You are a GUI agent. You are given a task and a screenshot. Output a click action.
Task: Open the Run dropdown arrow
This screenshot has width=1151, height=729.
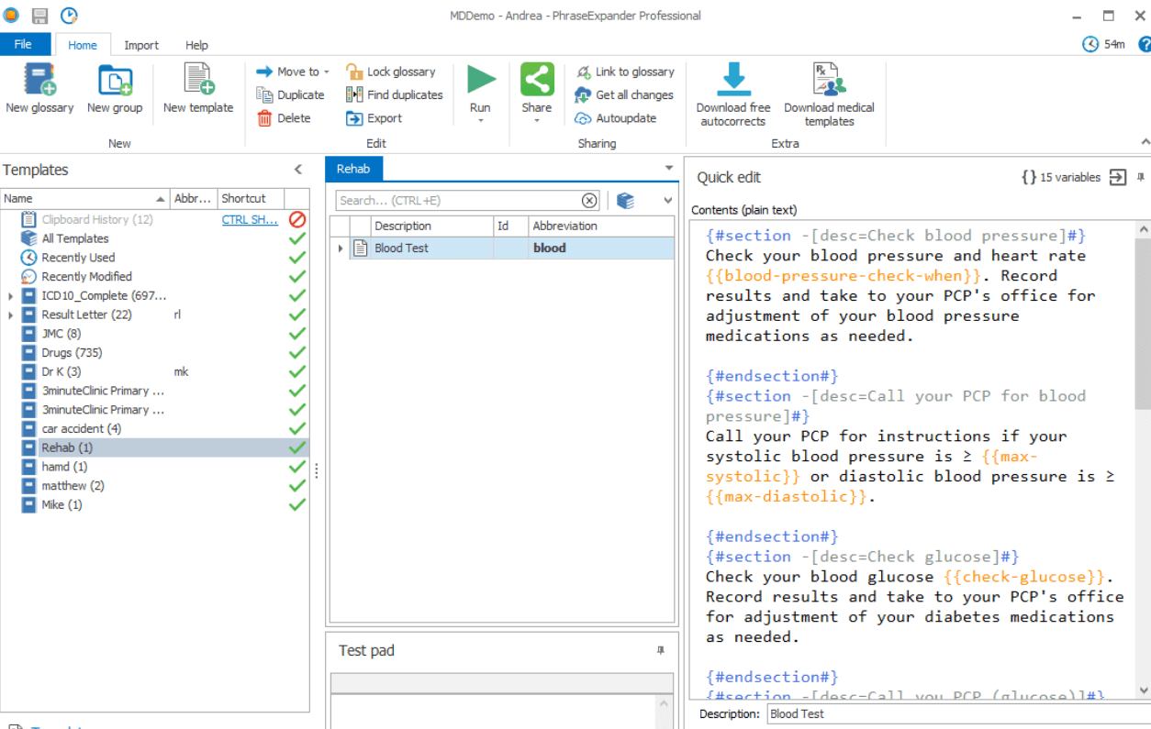(480, 121)
